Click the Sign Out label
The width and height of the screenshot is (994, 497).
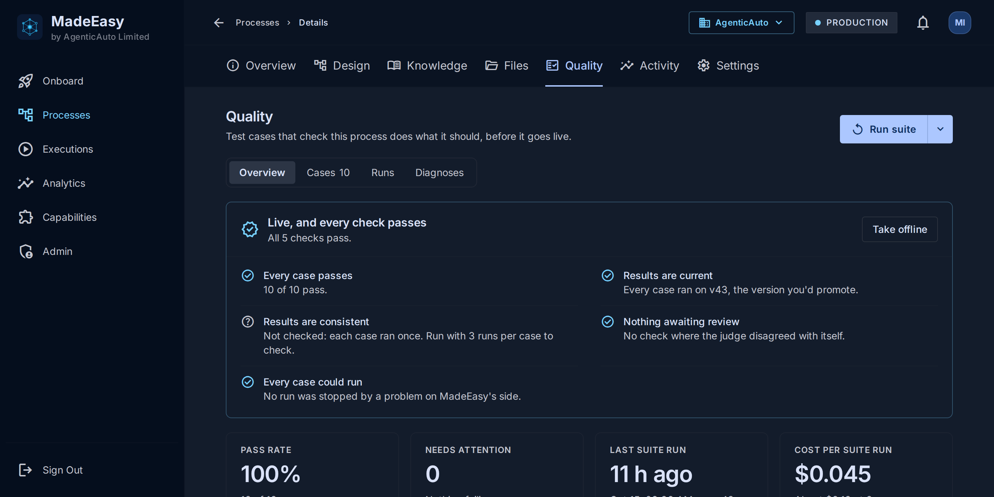[x=62, y=470]
